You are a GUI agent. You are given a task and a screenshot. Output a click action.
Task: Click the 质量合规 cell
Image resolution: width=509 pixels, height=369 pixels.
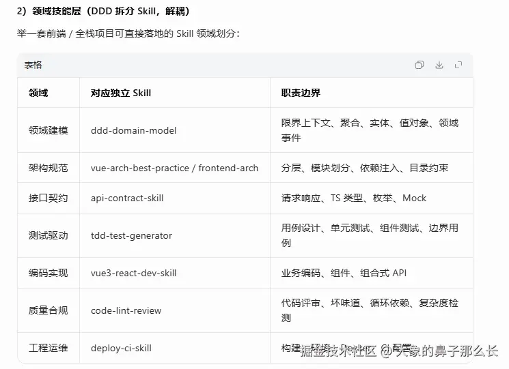coord(49,310)
